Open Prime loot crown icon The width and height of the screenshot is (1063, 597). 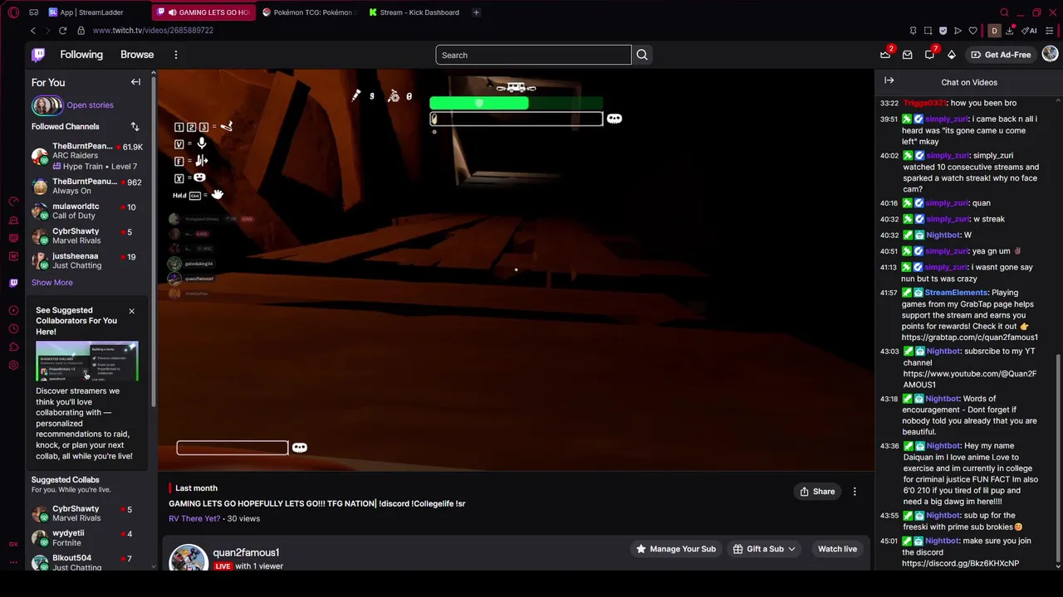(885, 55)
